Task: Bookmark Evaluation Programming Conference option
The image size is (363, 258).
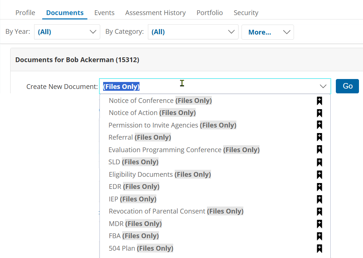Action: (x=319, y=150)
